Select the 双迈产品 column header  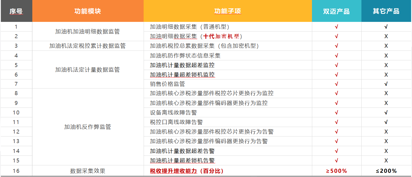tap(336, 11)
